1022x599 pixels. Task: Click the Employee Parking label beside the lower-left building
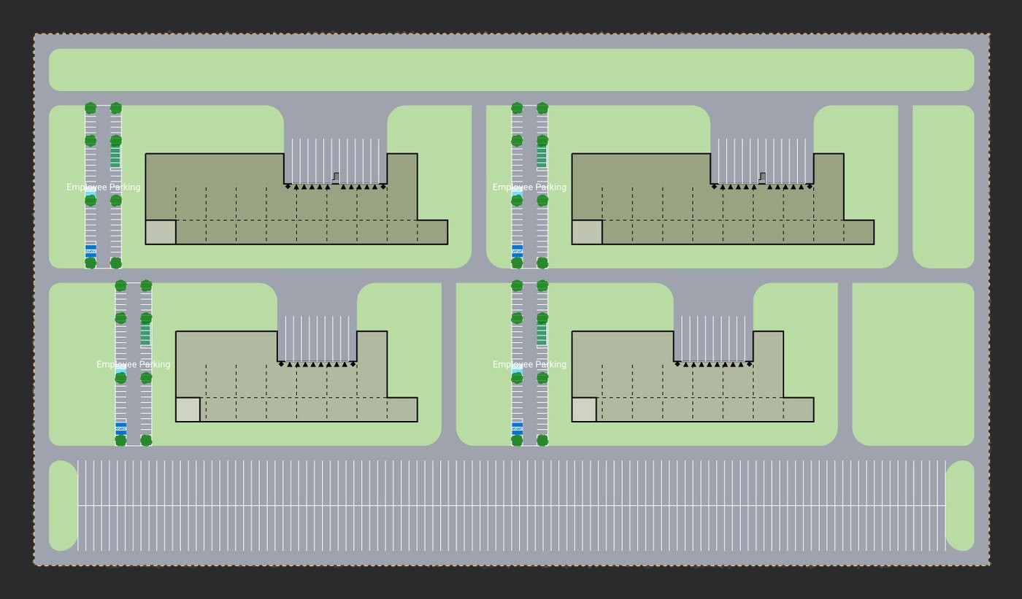pyautogui.click(x=133, y=365)
